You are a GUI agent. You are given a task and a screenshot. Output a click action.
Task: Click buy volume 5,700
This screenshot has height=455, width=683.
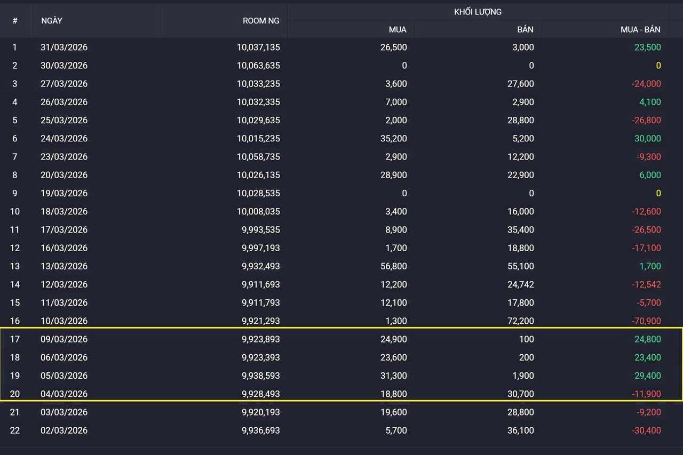[396, 430]
